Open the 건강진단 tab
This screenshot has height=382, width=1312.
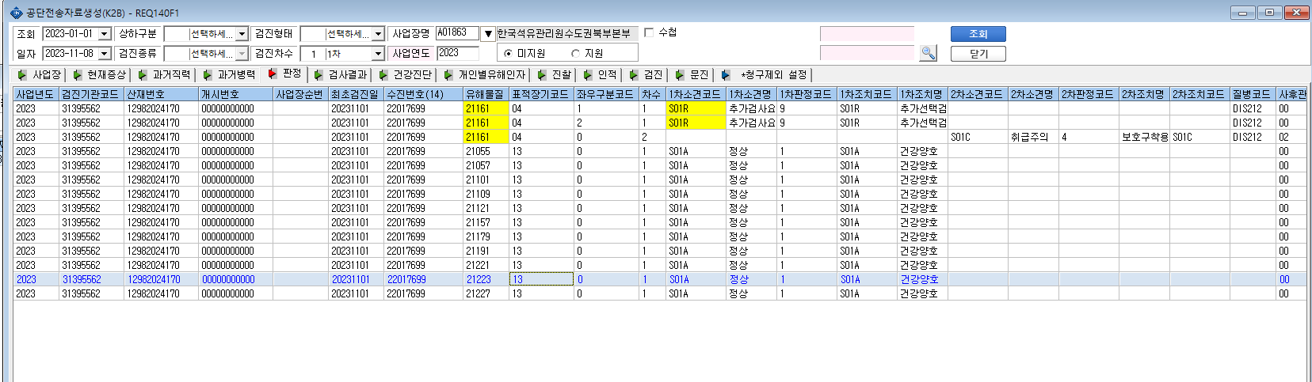[x=406, y=74]
